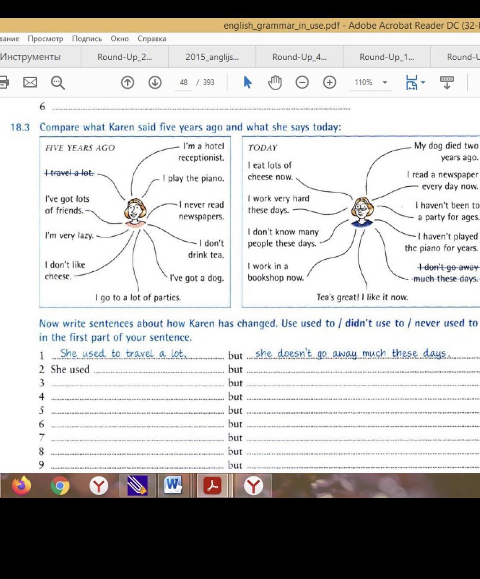Open the Просмотр menu
This screenshot has height=579, width=480.
pos(45,39)
